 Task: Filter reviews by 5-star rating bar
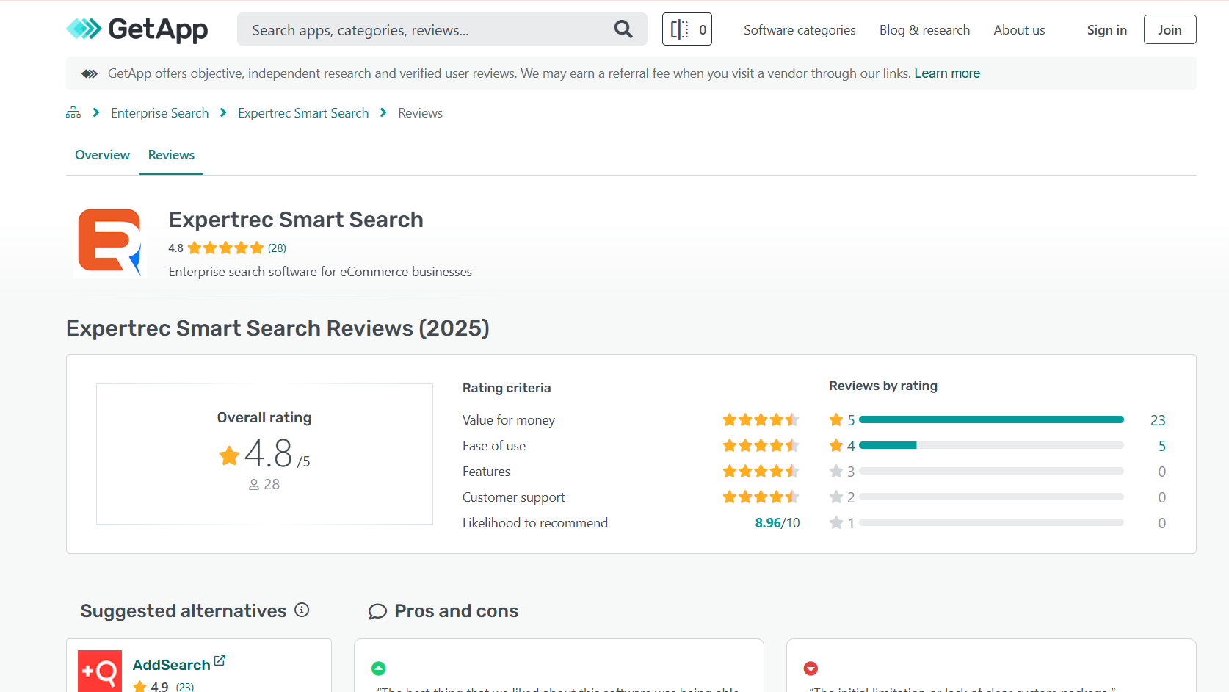click(990, 419)
